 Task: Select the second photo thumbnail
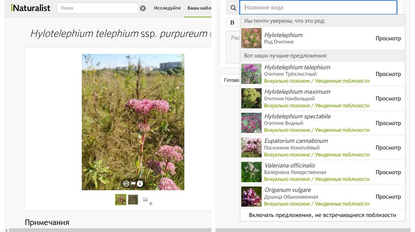pyautogui.click(x=133, y=200)
